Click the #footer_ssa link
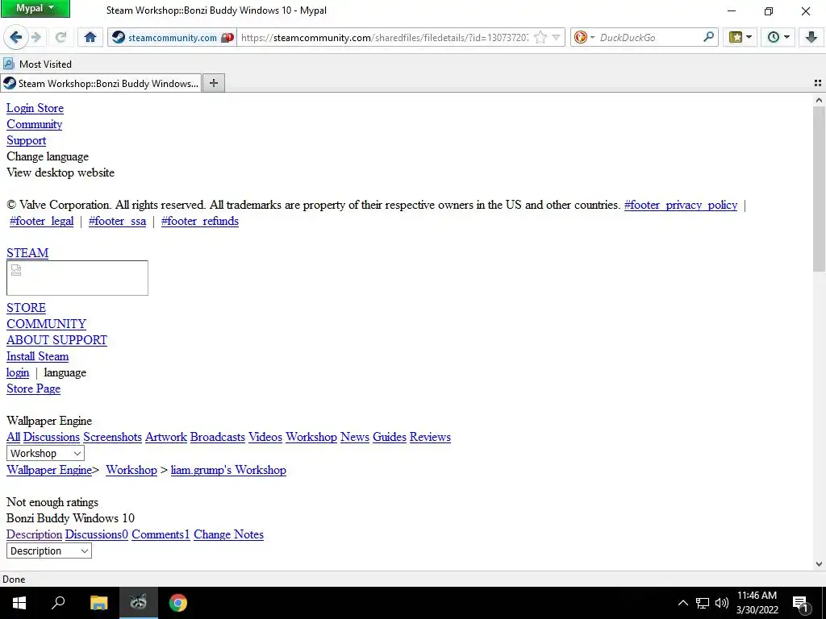The width and height of the screenshot is (826, 619). [118, 221]
